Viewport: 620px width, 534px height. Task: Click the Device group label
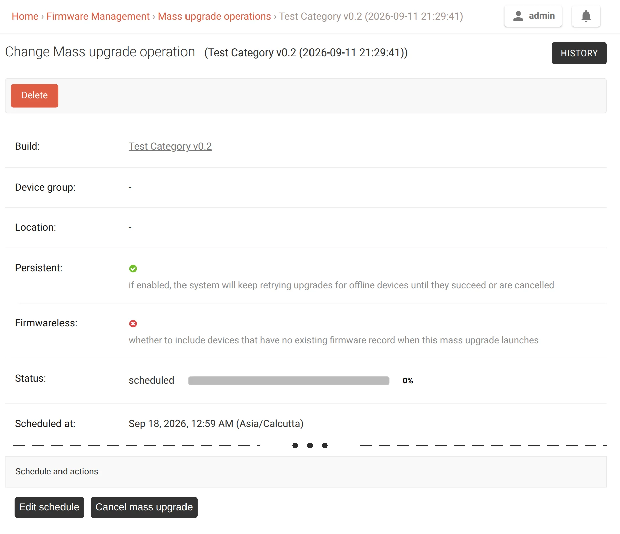(x=45, y=187)
